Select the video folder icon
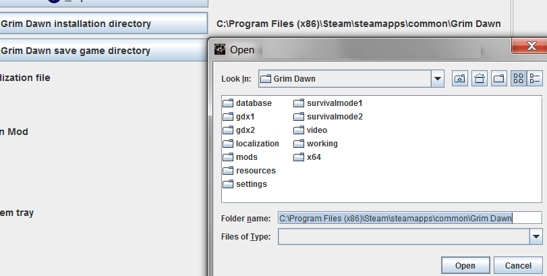 click(x=299, y=130)
